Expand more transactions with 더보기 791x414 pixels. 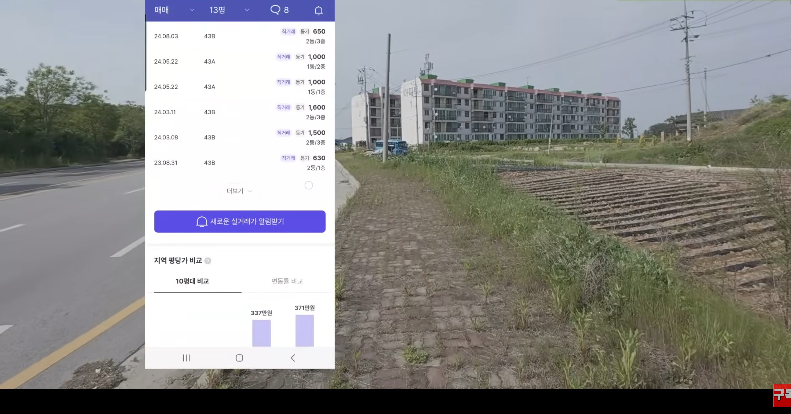tap(239, 191)
